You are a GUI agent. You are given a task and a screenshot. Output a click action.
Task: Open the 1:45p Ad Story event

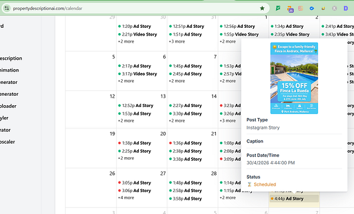(x=185, y=66)
